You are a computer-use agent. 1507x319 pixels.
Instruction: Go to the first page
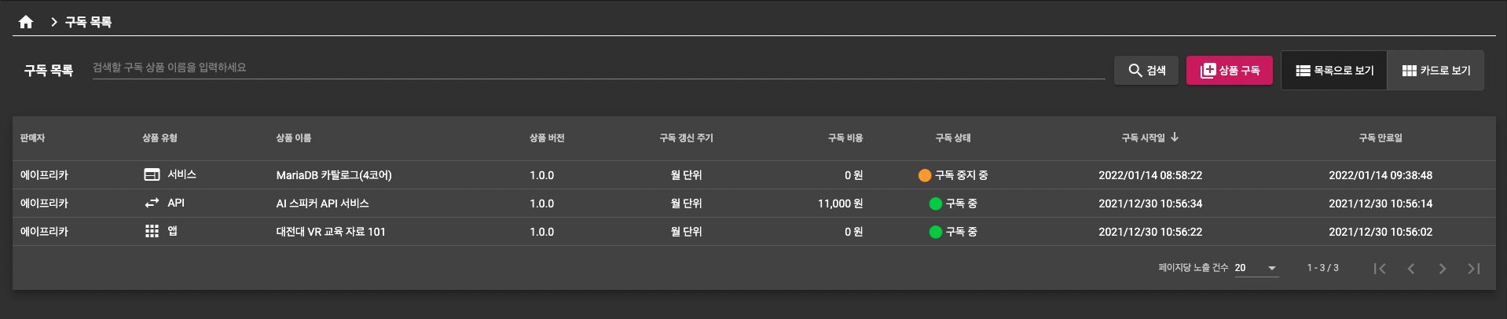1379,269
